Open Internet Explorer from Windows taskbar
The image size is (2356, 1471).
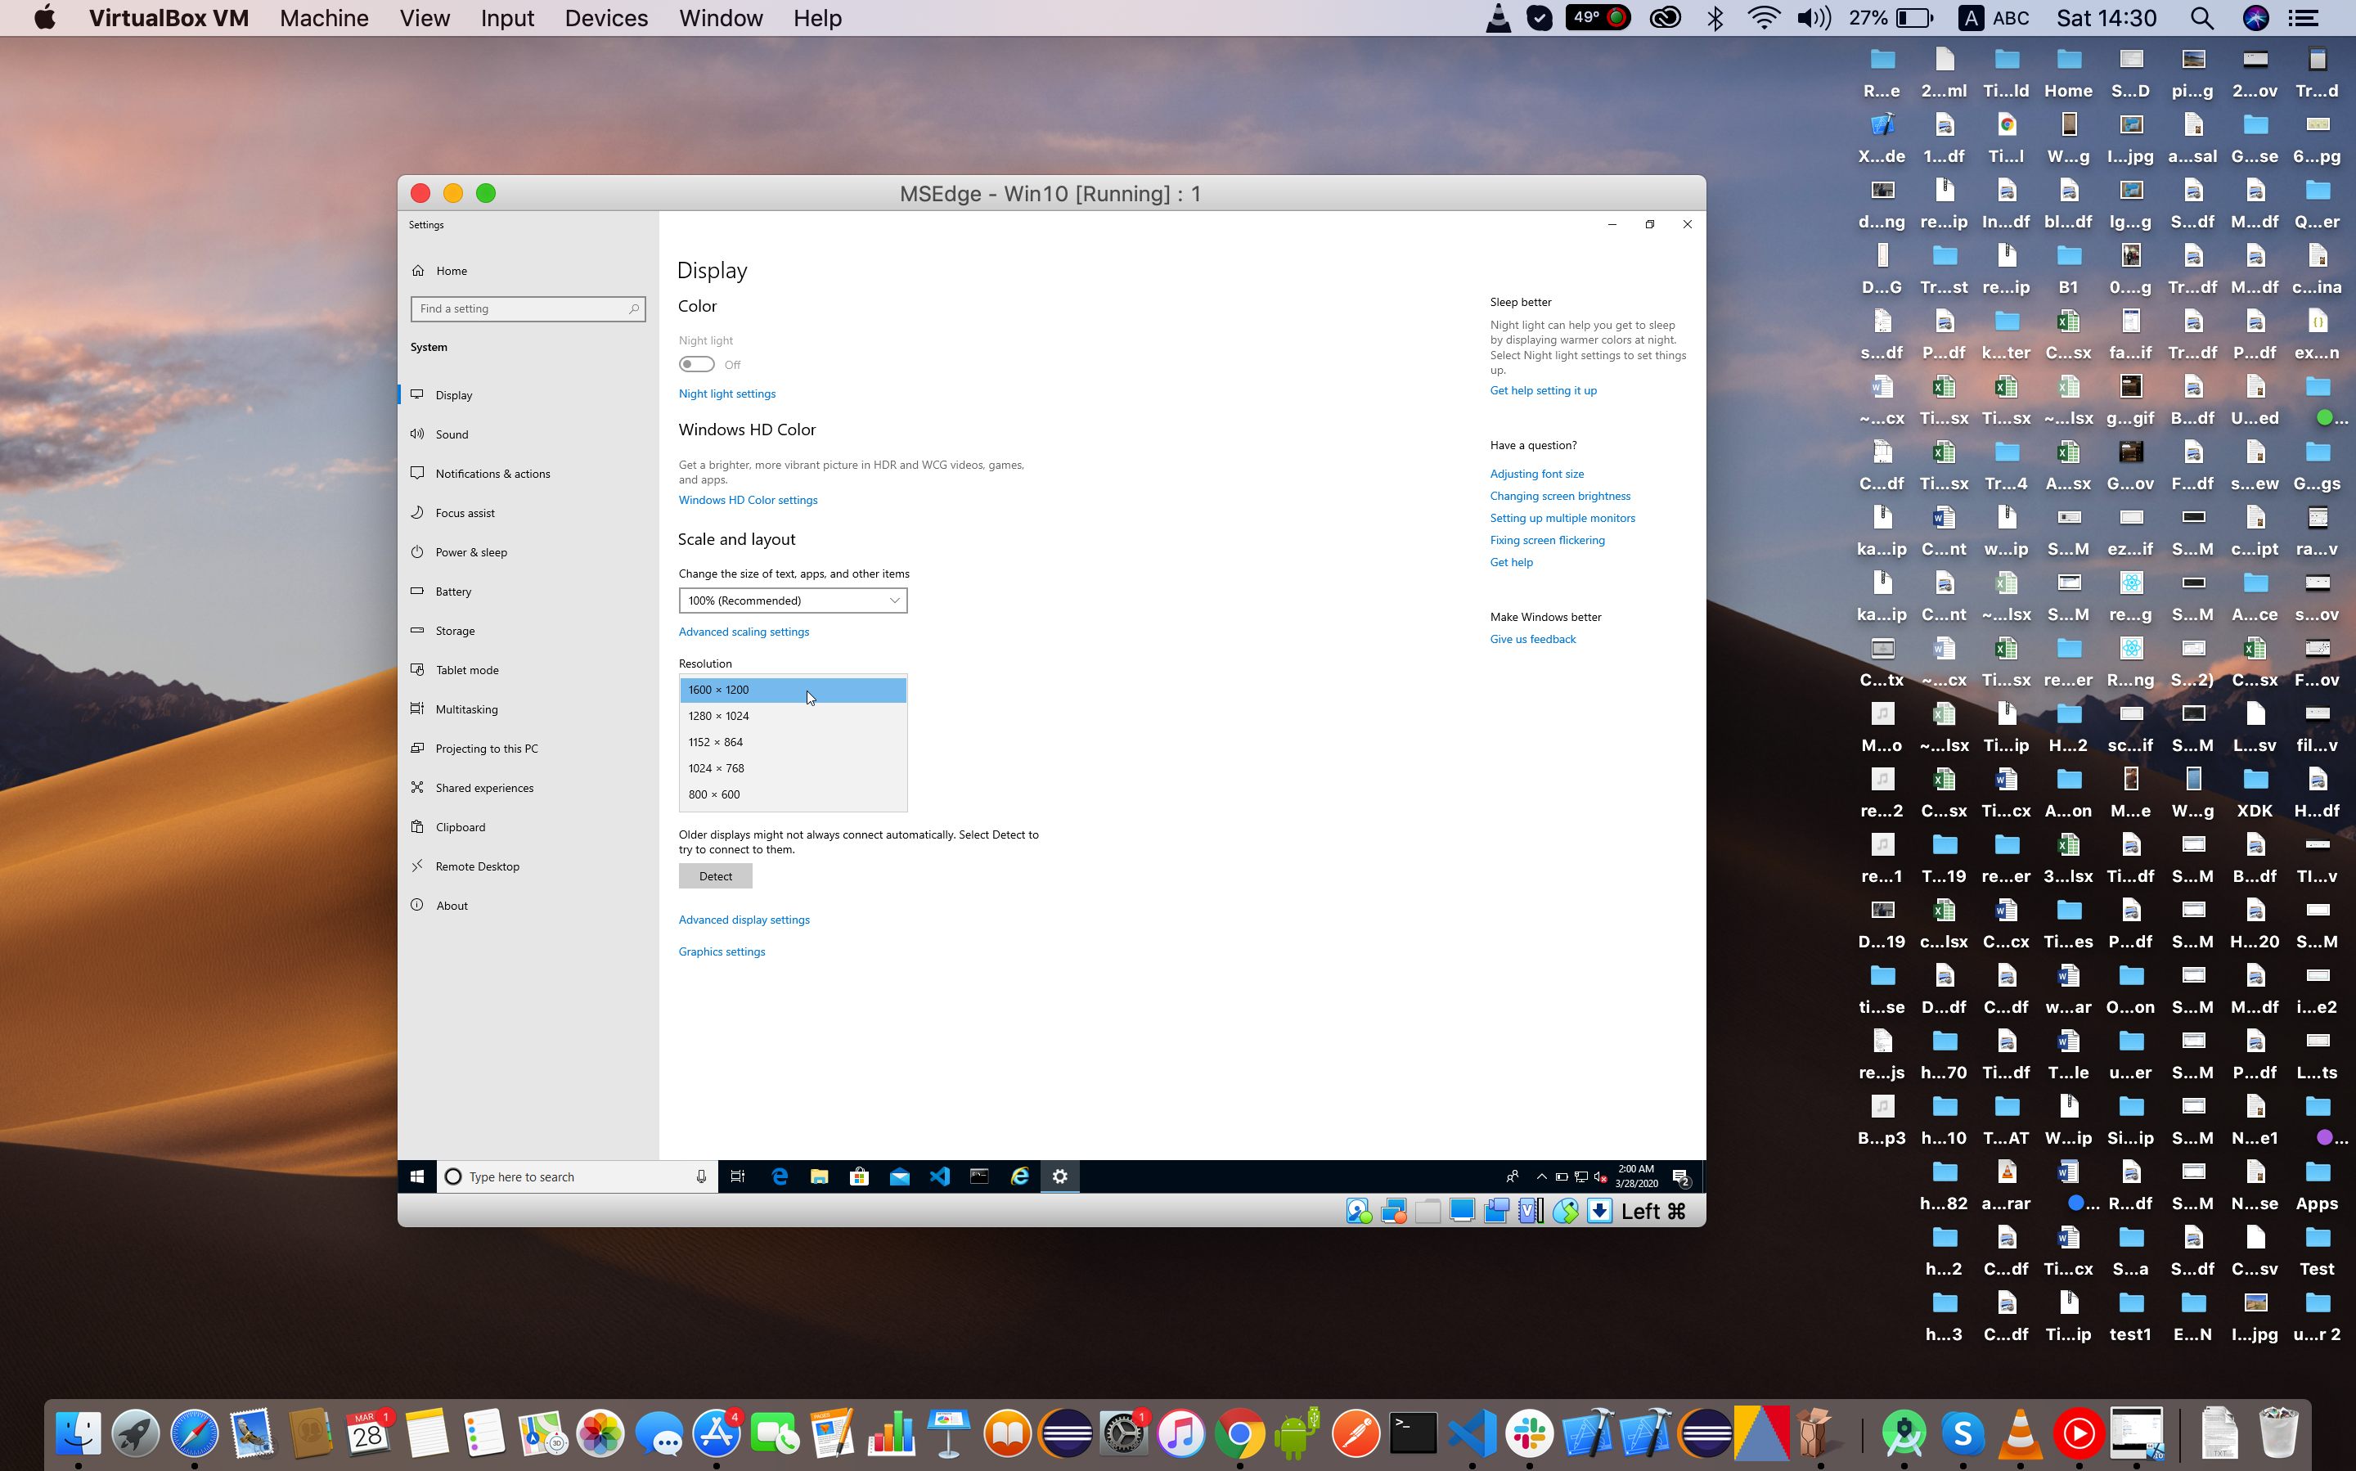click(x=1019, y=1176)
